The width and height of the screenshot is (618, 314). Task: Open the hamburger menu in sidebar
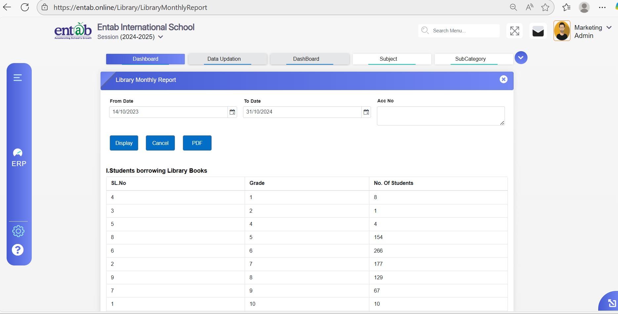[x=18, y=78]
